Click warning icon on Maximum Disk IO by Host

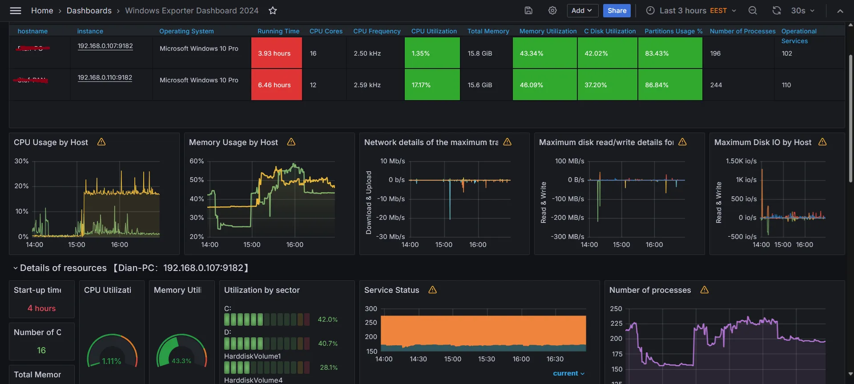coord(822,142)
